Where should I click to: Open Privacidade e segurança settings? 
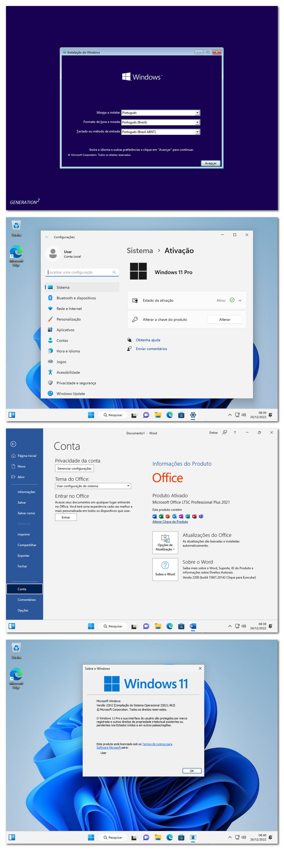click(x=82, y=383)
